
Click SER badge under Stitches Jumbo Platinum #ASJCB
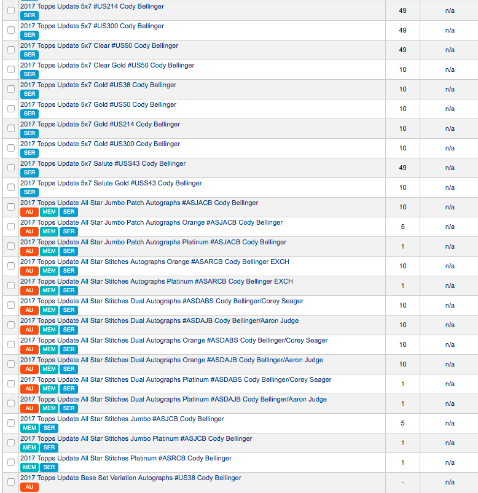[x=49, y=448]
